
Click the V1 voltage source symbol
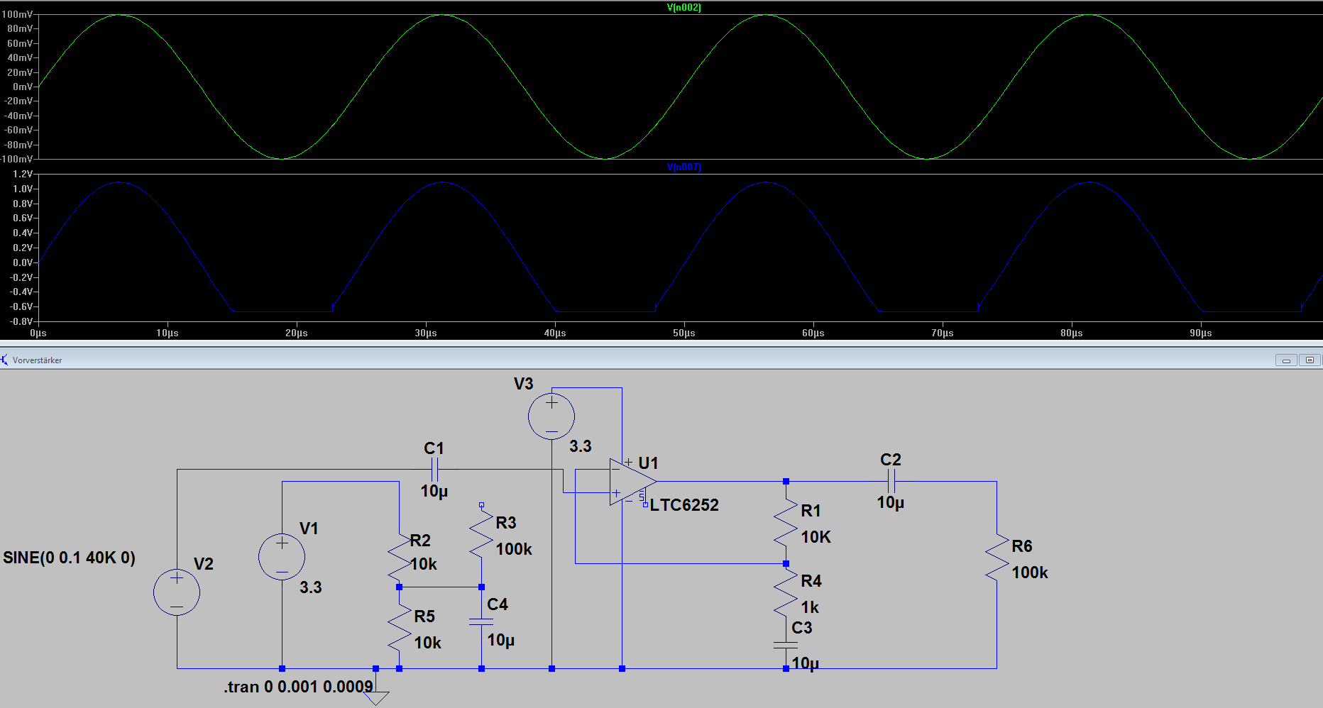pos(282,557)
